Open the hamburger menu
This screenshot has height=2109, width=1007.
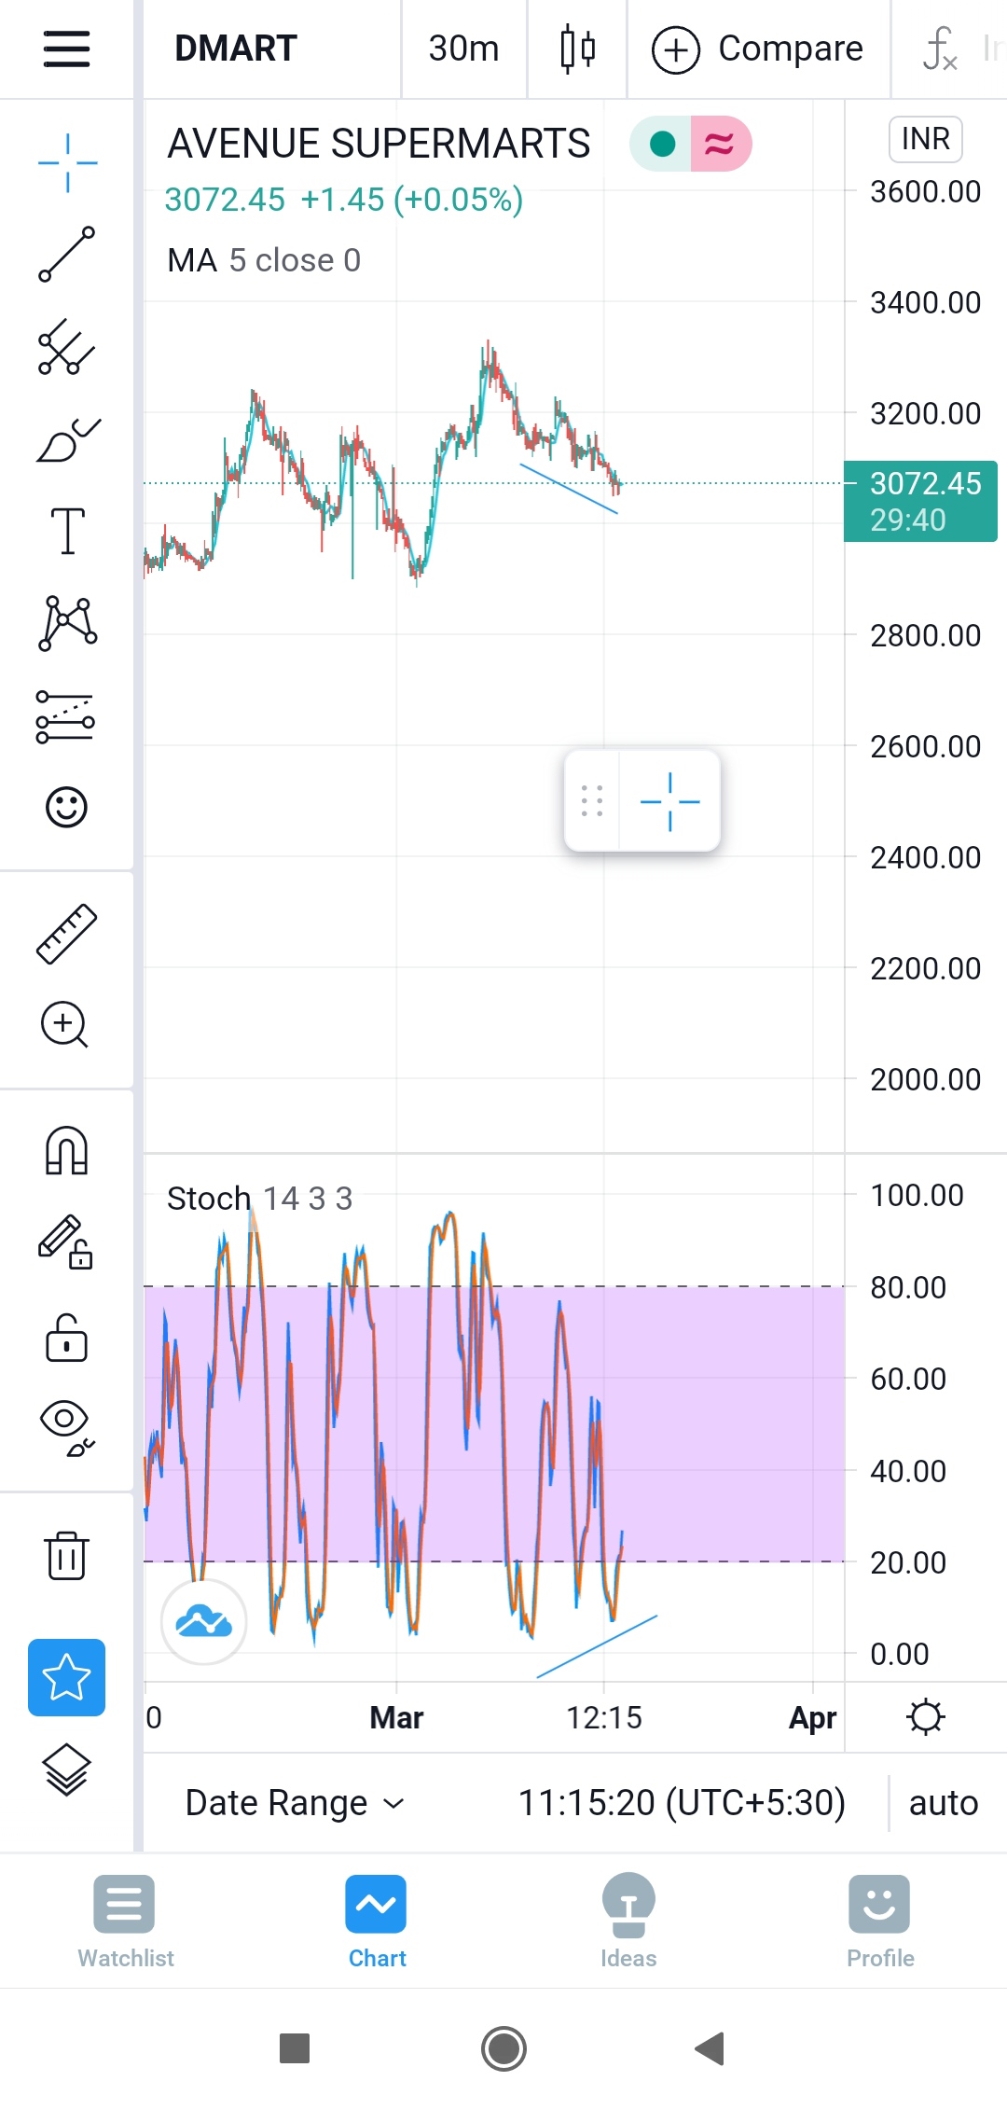tap(66, 49)
